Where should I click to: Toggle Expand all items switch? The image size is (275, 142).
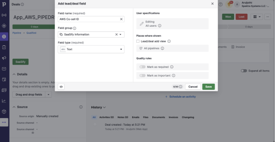244,71
